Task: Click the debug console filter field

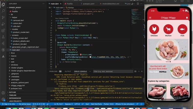Action: (113, 71)
